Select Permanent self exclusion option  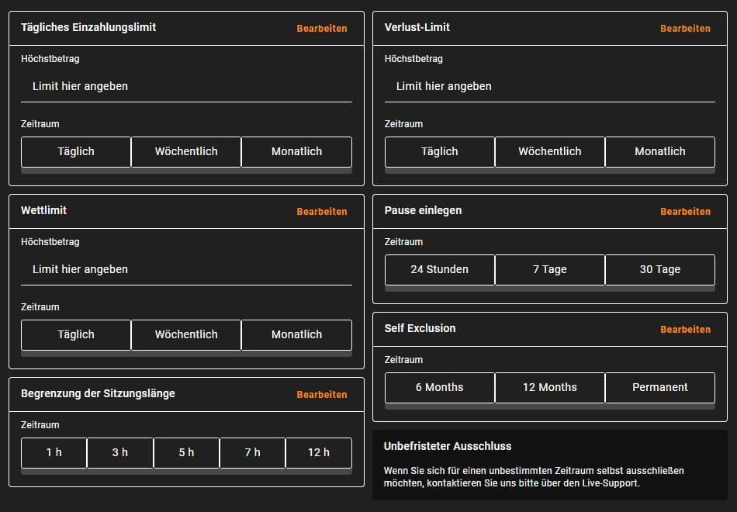click(659, 387)
